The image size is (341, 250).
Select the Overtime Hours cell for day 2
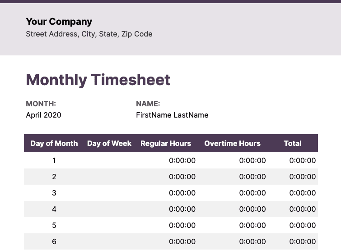point(252,177)
